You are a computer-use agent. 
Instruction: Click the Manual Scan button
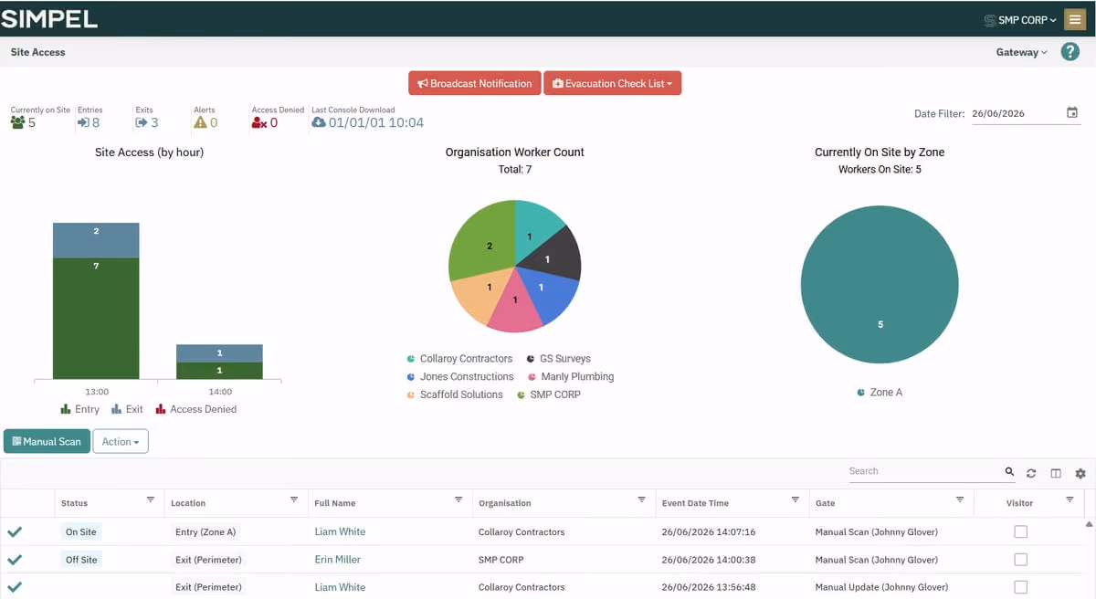pos(47,442)
